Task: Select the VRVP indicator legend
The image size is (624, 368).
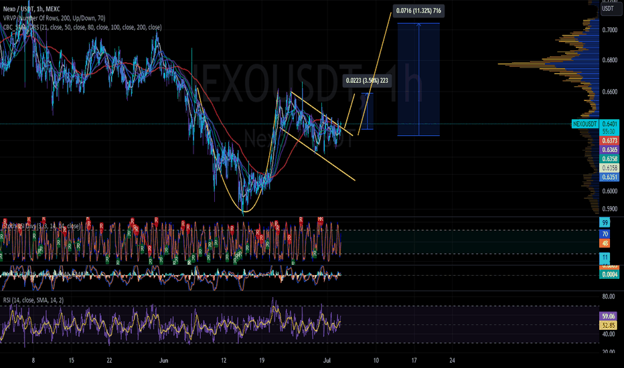Action: 54,18
